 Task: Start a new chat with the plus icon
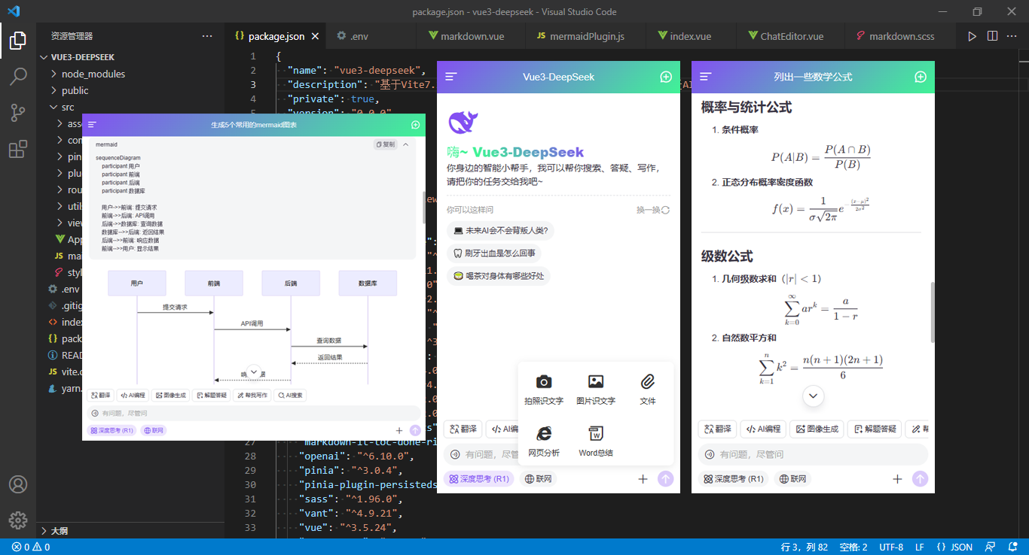point(666,76)
